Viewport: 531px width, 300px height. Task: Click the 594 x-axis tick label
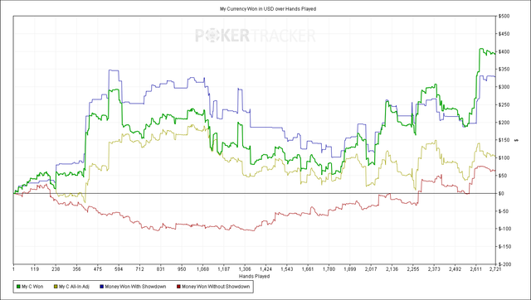[119, 269]
